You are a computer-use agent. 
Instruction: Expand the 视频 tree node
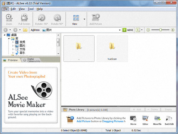click(13, 42)
